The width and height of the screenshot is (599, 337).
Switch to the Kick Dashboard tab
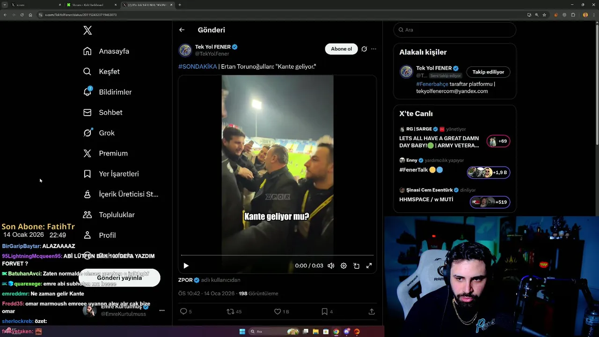point(91,5)
